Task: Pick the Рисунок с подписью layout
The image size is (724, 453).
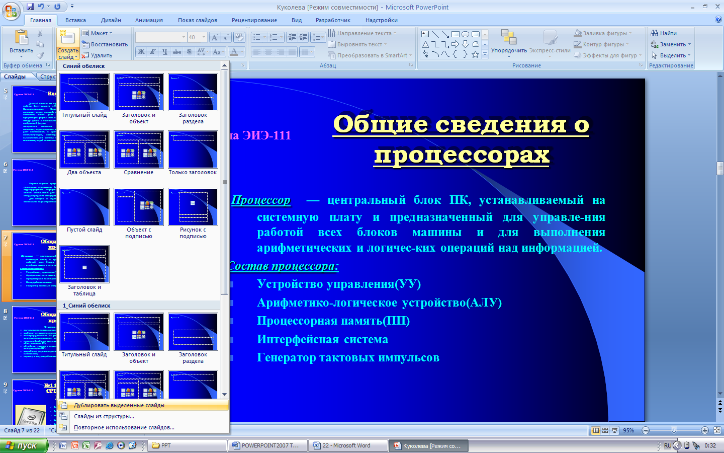Action: (193, 213)
